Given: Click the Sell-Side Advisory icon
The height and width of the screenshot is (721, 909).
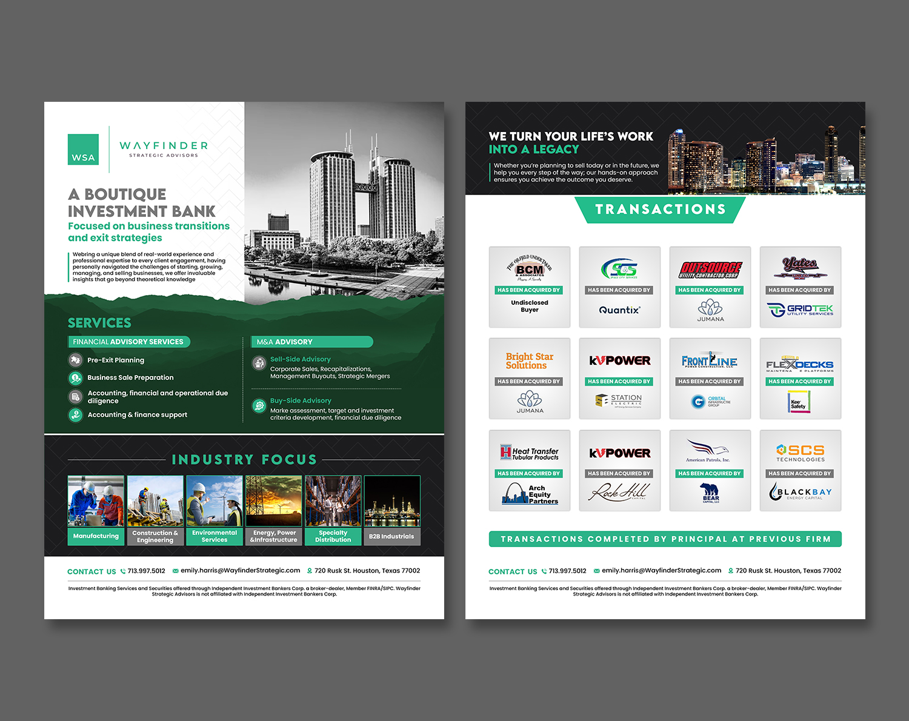Looking at the screenshot, I should (x=259, y=363).
